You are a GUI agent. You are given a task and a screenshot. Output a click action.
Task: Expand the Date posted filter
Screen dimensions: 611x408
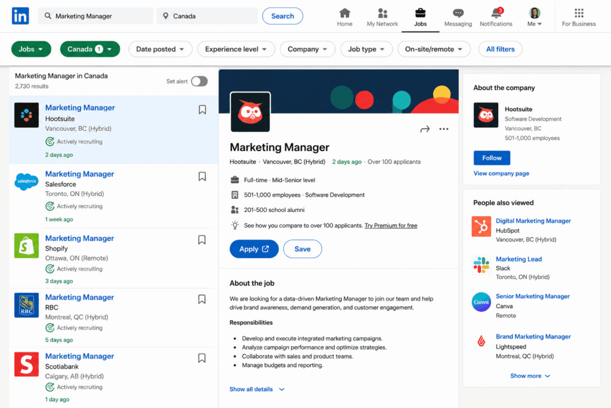160,49
